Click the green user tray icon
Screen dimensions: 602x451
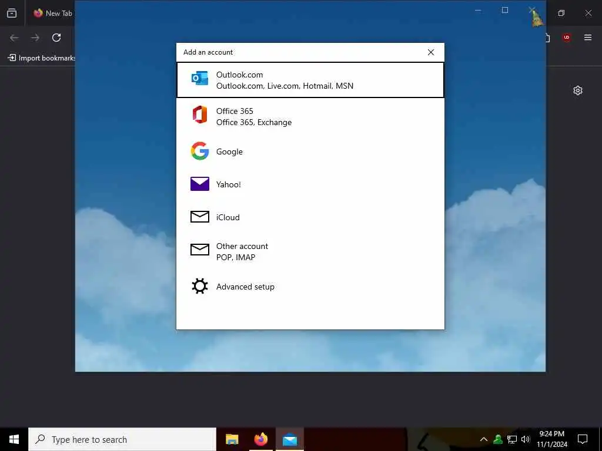[x=498, y=439]
